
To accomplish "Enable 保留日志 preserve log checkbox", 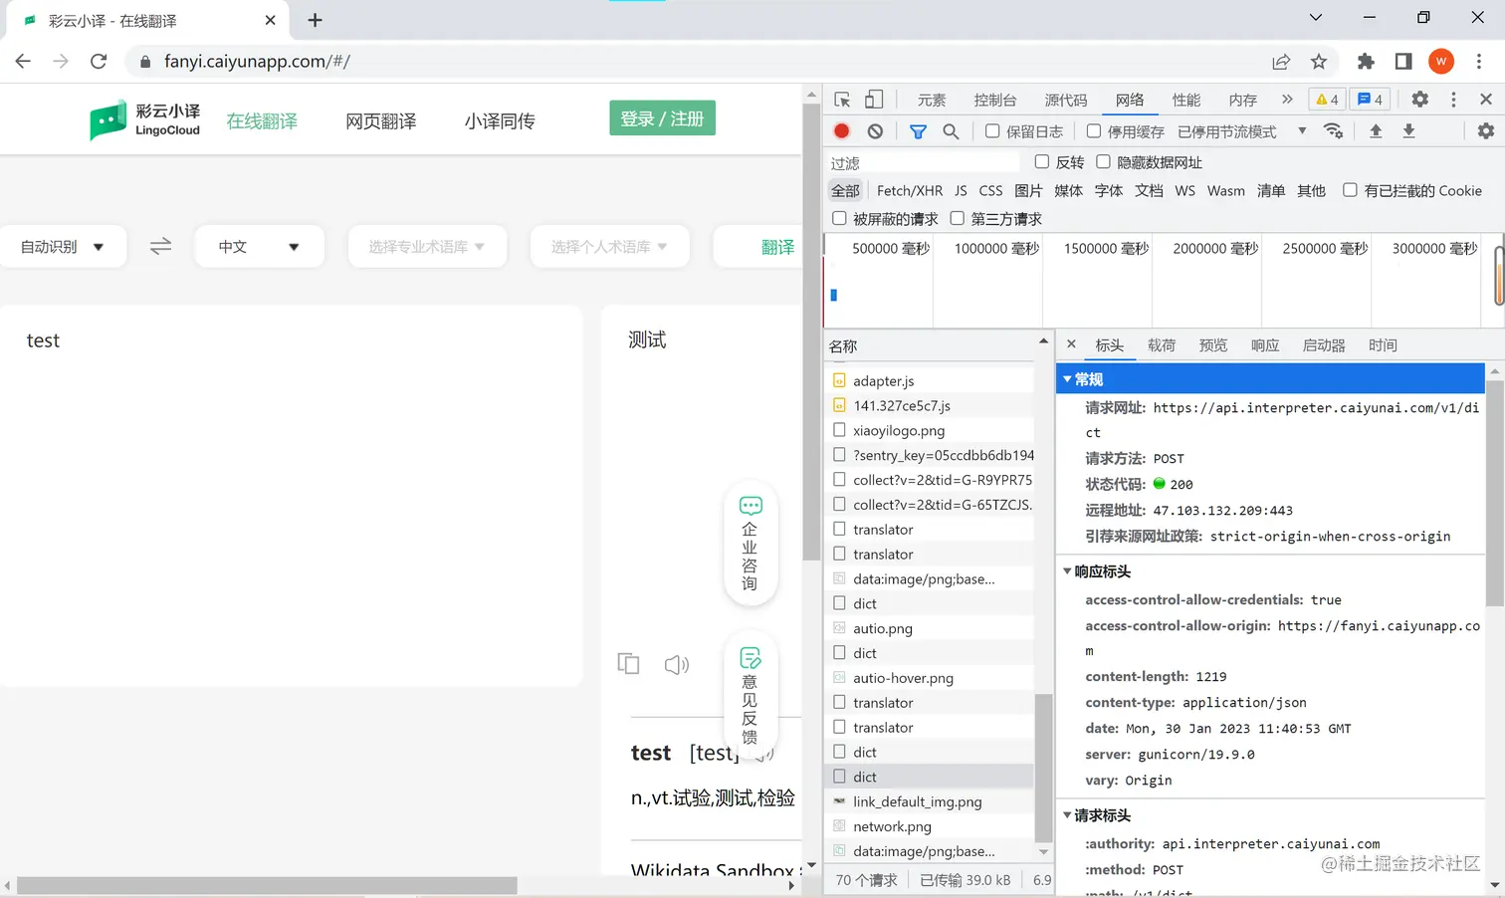I will point(992,131).
